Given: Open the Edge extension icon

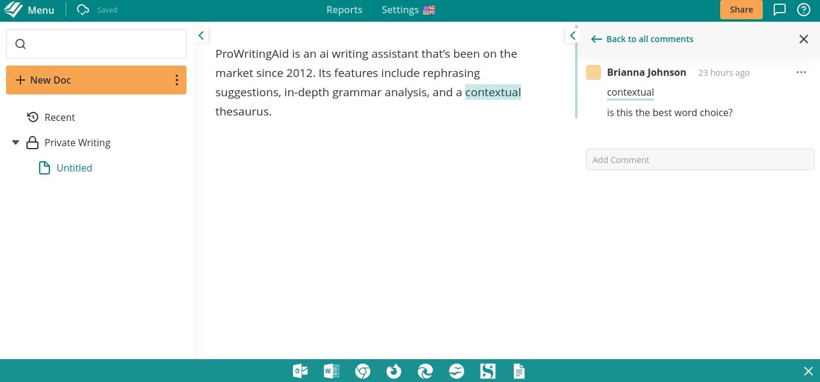Looking at the screenshot, I should 425,371.
